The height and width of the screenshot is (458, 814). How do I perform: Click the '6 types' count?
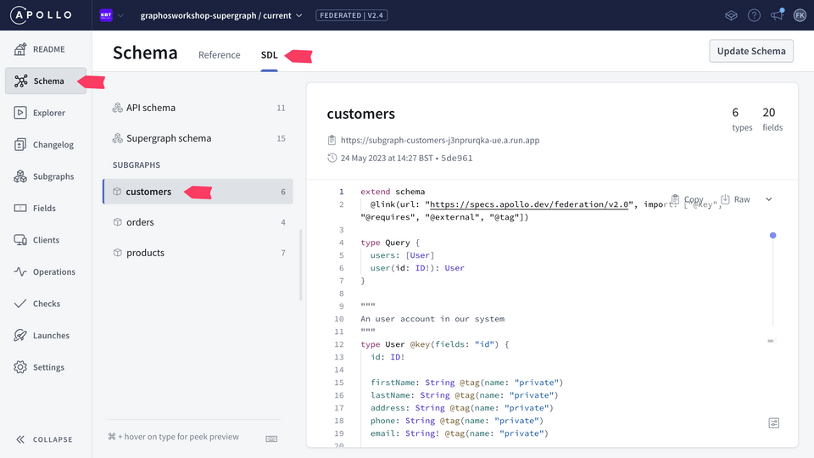(x=742, y=119)
